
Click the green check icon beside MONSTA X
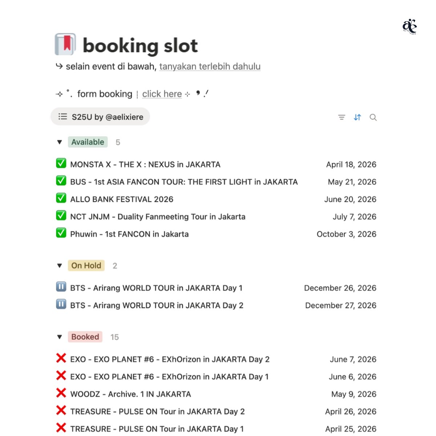point(61,163)
